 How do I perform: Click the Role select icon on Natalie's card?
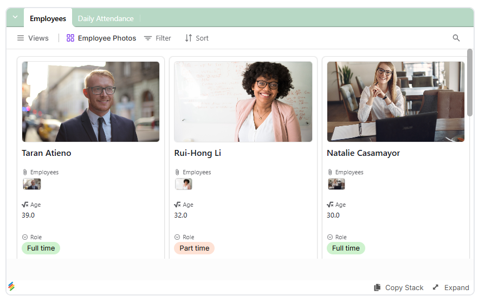point(330,237)
